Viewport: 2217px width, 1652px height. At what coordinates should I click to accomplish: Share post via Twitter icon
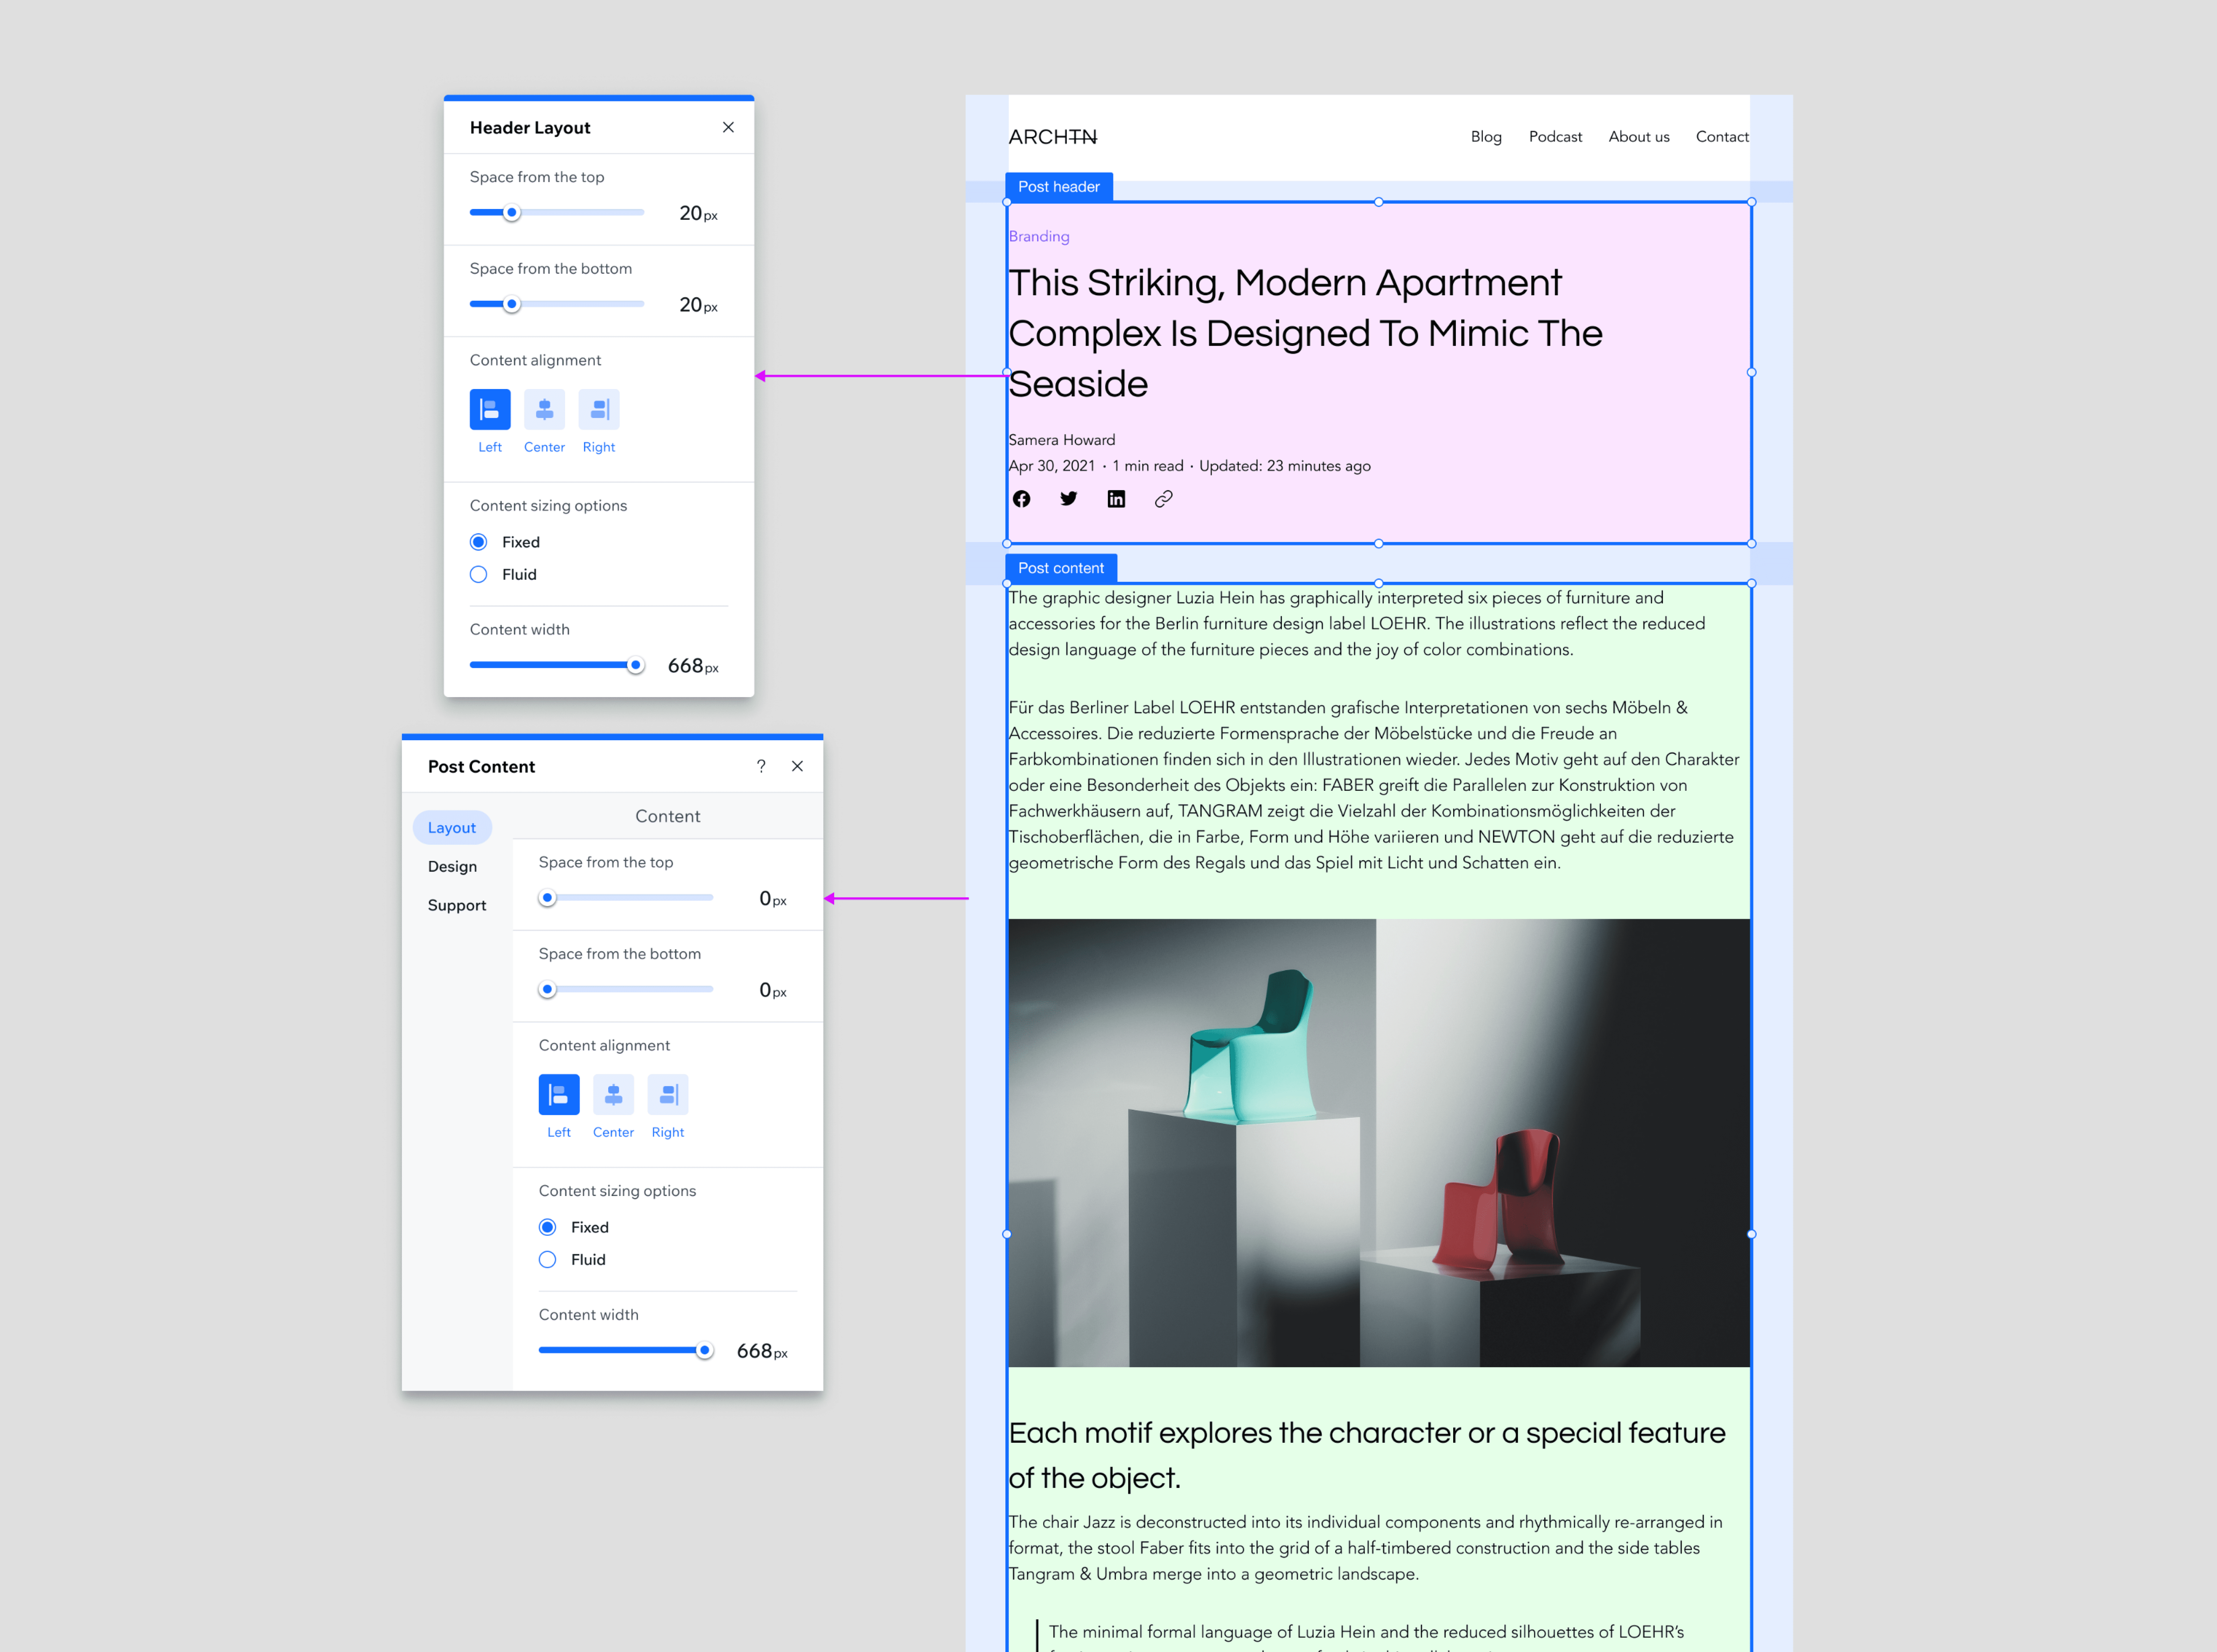pos(1068,499)
